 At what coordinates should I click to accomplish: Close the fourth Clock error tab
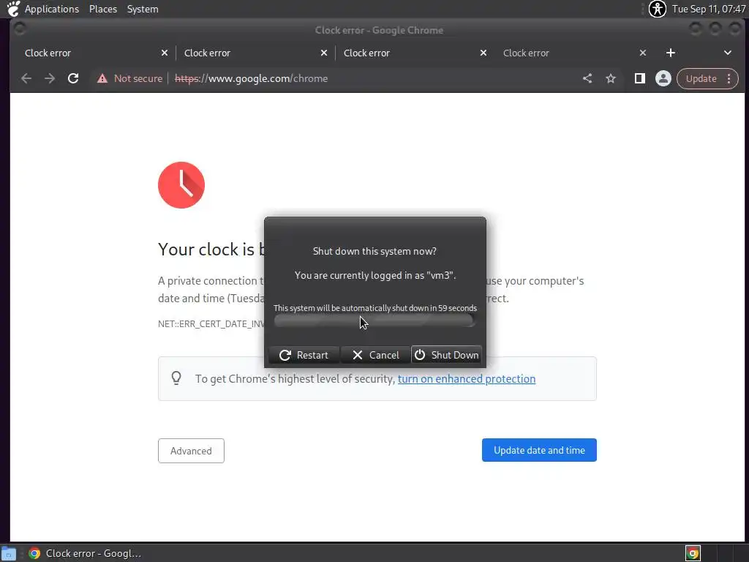643,53
